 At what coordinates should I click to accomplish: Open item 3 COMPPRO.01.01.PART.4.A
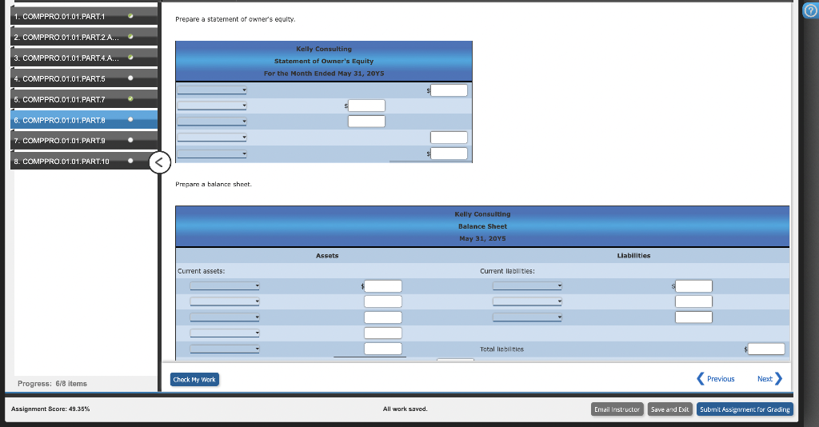83,58
